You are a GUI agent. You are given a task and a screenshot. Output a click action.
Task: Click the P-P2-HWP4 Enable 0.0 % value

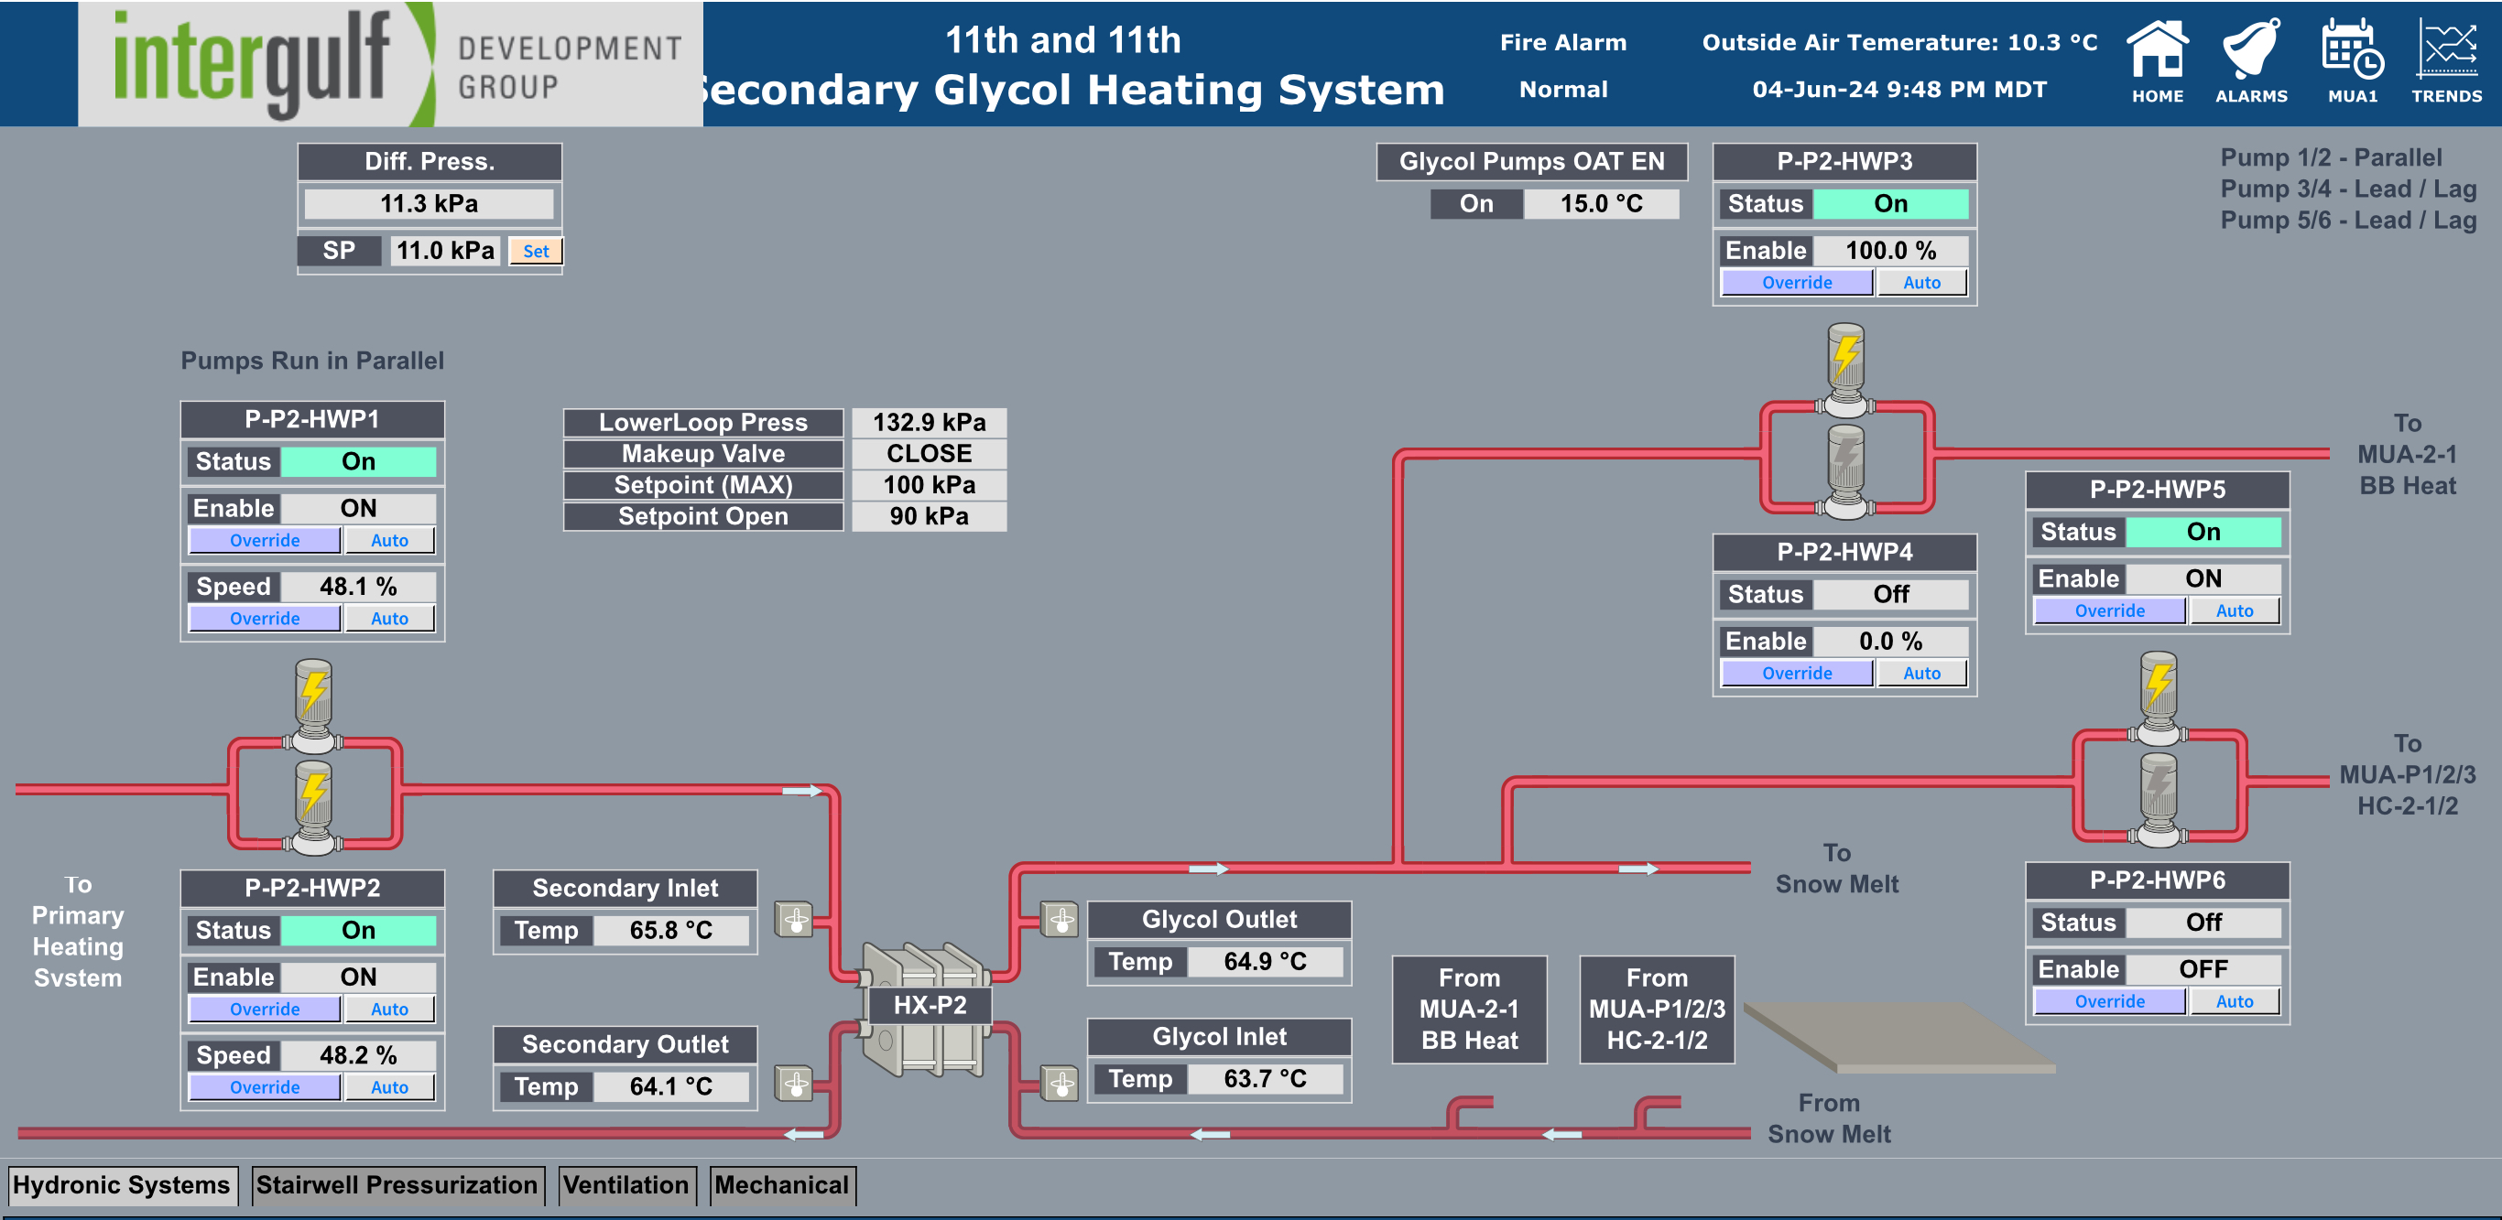1890,641
